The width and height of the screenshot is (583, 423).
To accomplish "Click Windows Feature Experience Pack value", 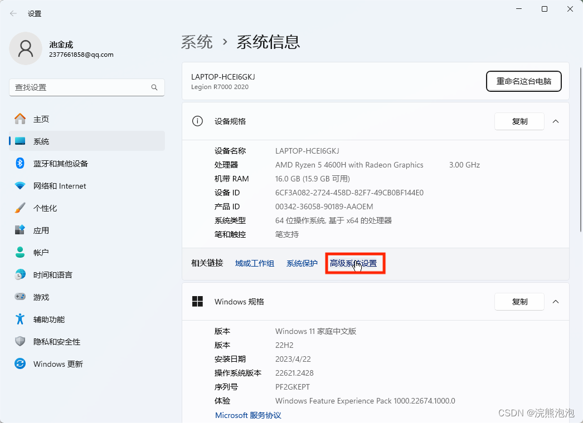I will coord(365,401).
